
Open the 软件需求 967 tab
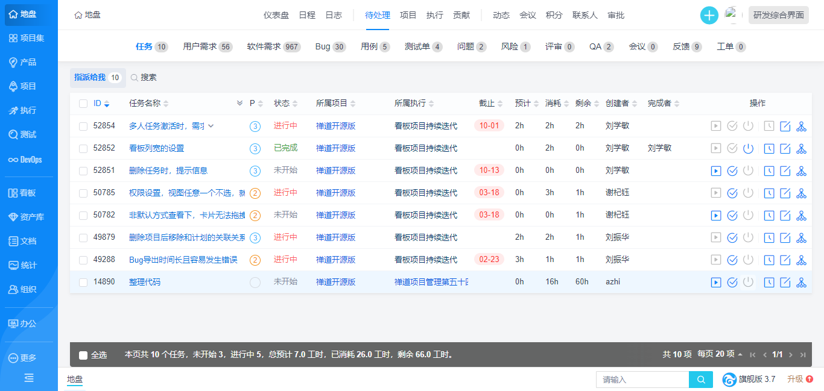274,46
